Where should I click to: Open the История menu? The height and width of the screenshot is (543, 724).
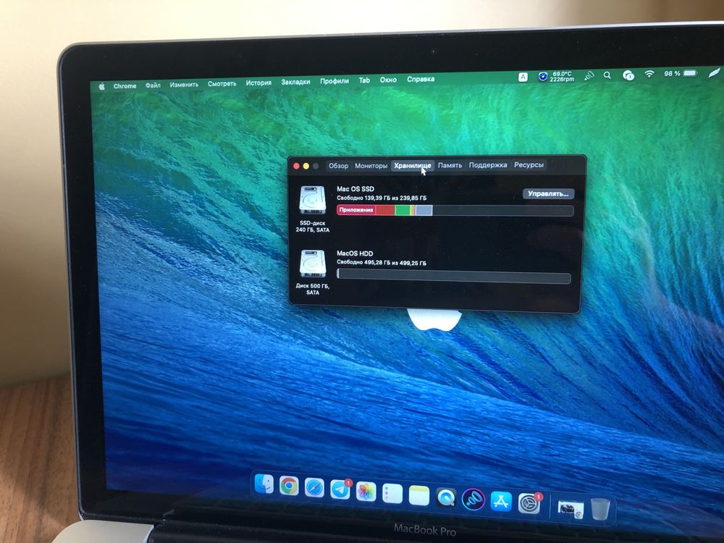click(x=258, y=83)
